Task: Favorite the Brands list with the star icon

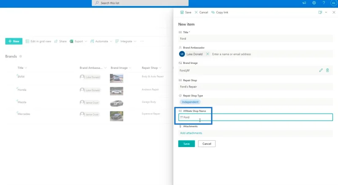Action: 20,56
